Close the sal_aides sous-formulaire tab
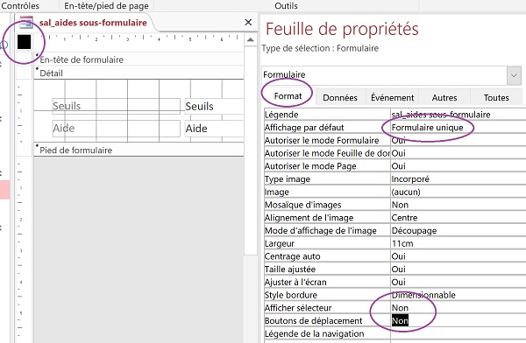This screenshot has width=526, height=343. coord(248,23)
